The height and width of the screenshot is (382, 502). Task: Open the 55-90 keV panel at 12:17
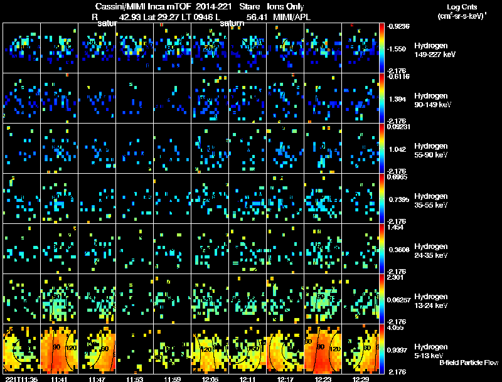(x=285, y=149)
